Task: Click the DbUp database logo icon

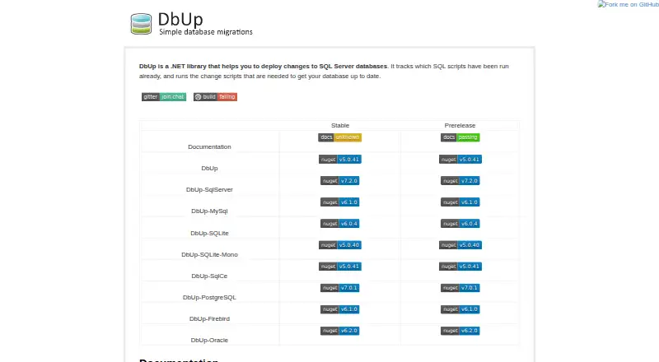Action: (141, 24)
